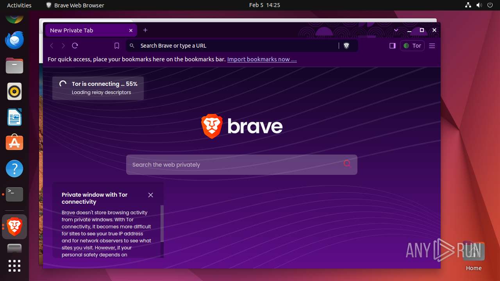Viewport: 500px width, 281px height.
Task: Open the Brave hamburger main menu
Action: pos(432,46)
